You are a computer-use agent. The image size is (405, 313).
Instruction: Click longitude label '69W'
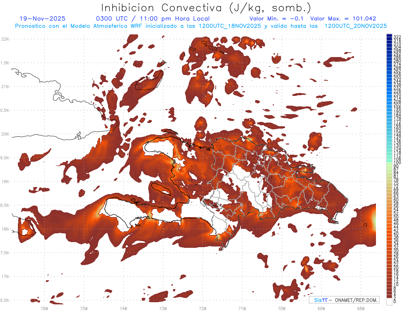coord(321,308)
